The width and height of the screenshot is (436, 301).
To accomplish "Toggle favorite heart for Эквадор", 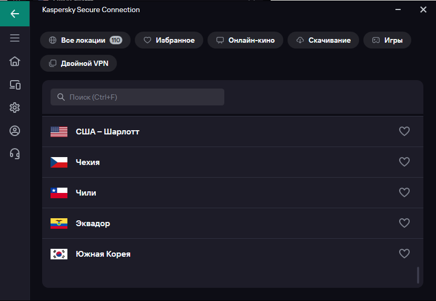I will pyautogui.click(x=404, y=223).
